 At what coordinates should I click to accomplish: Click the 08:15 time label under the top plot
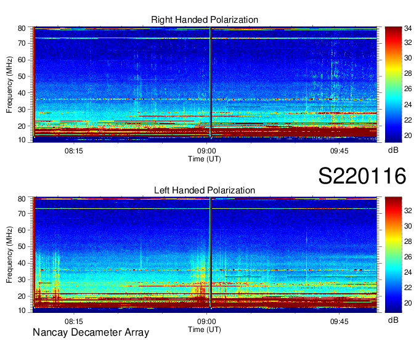[x=74, y=151]
